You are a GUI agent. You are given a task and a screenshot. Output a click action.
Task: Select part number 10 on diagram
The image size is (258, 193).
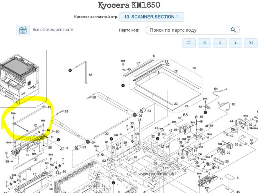(49, 108)
